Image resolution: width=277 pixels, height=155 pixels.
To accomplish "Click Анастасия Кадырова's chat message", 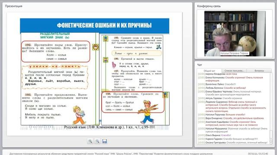I will pos(228,124).
